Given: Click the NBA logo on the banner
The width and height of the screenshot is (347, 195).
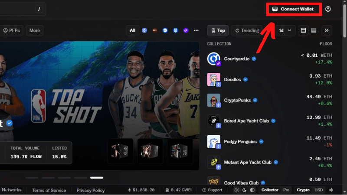Looking at the screenshot, I should [x=39, y=106].
